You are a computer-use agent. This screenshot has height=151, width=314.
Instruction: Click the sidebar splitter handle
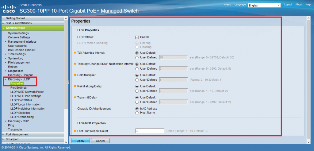[x=69, y=82]
